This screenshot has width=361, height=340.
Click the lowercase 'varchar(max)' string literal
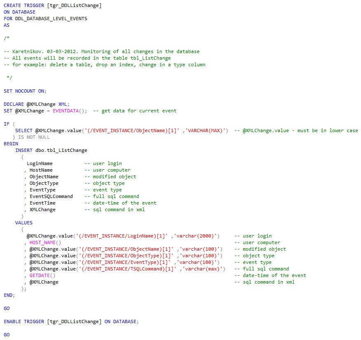coord(203,269)
